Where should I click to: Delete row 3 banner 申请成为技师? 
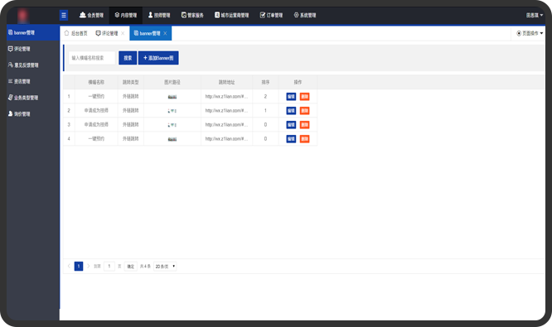click(x=304, y=124)
